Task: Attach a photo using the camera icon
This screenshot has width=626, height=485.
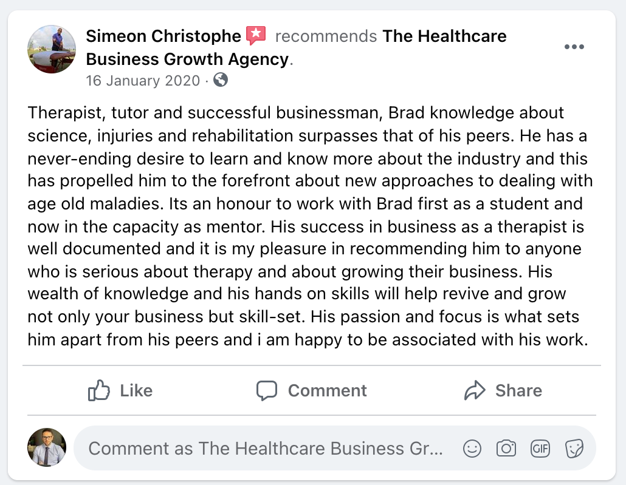Action: (x=506, y=449)
